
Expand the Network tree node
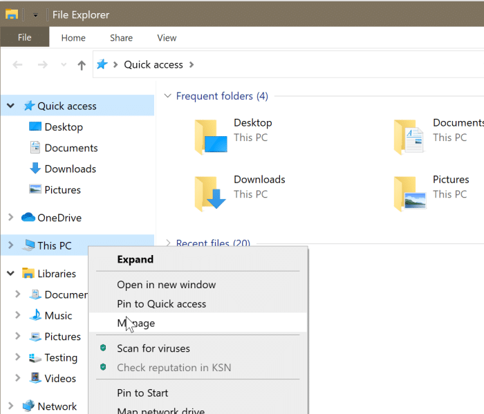pyautogui.click(x=10, y=406)
